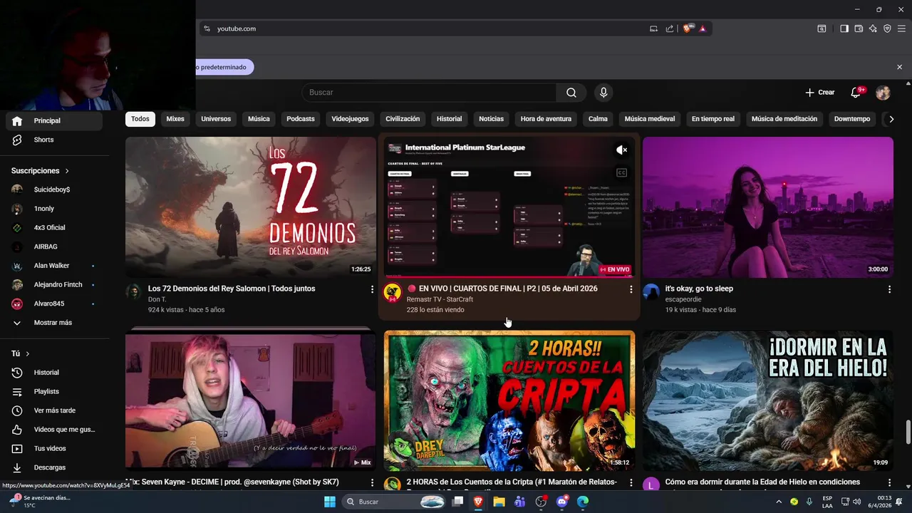Start voice search with the microphone icon
The height and width of the screenshot is (513, 912).
603,93
